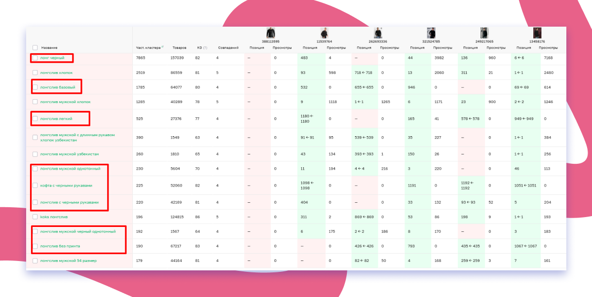Open product thumbnail 13458176
This screenshot has width=592, height=297.
point(537,33)
